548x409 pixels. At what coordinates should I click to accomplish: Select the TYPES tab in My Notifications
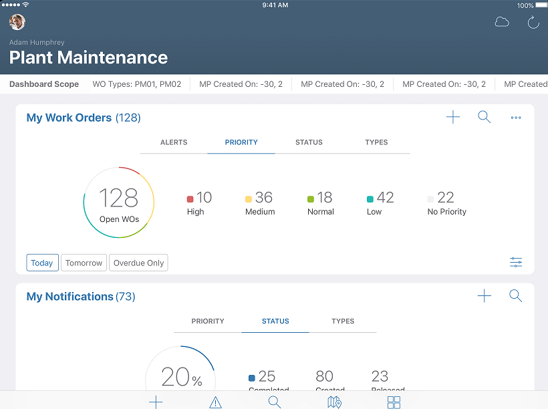(343, 321)
